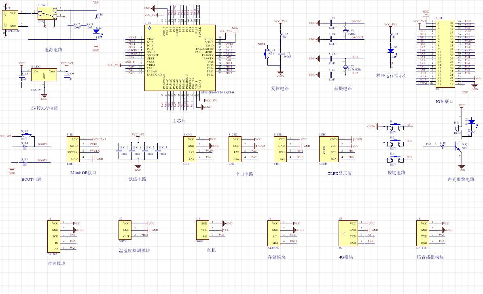This screenshot has height=294, width=483.
Task: Select the 滤波电路 label
Action: [138, 179]
